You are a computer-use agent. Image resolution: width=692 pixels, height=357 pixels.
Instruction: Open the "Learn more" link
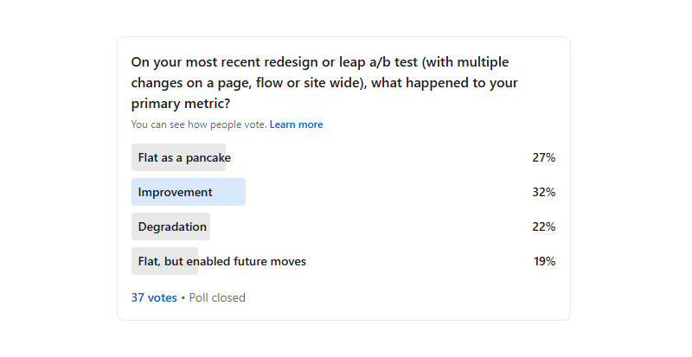296,124
